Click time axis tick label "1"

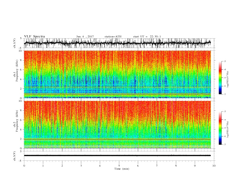click(43, 166)
